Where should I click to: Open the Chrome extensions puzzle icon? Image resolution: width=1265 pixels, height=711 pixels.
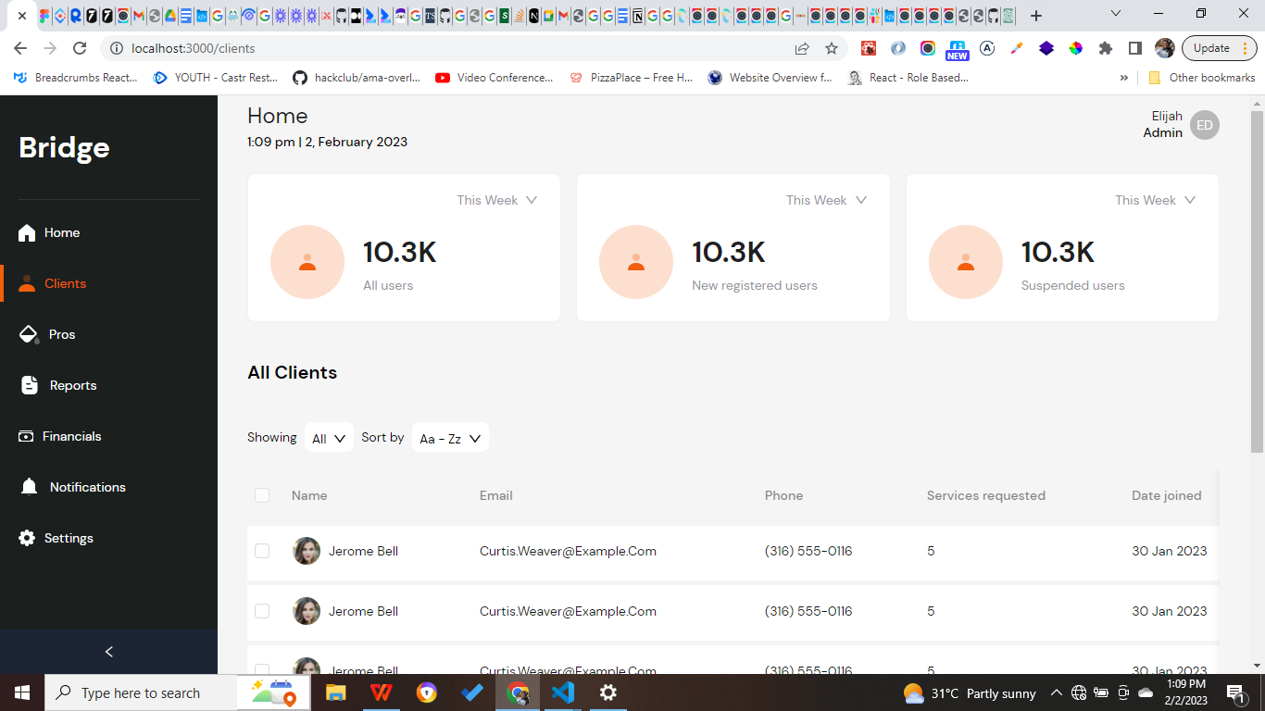1105,48
